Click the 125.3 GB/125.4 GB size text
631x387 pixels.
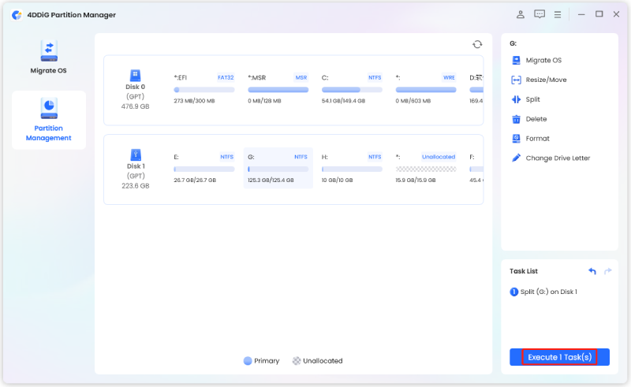coord(271,180)
